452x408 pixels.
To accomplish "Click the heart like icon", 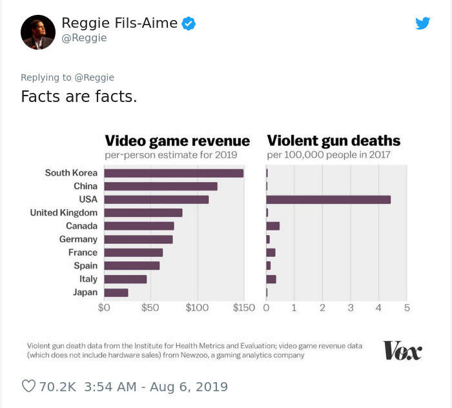I will (28, 386).
